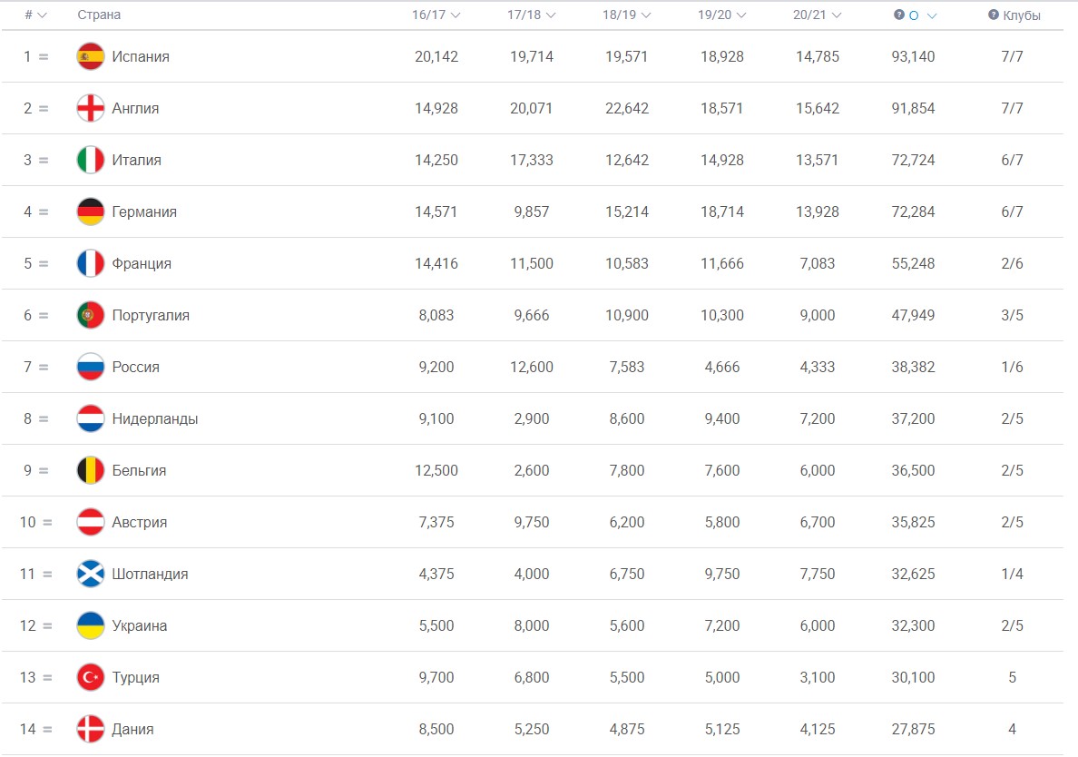The height and width of the screenshot is (757, 1078).
Task: Click the Denmark flag icon
Action: (x=91, y=729)
